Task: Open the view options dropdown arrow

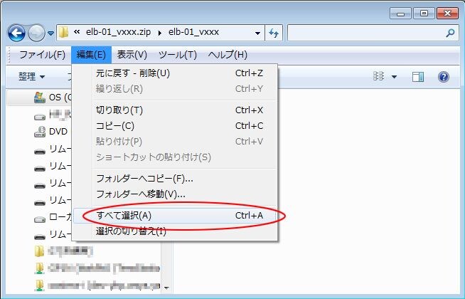Action: point(395,76)
